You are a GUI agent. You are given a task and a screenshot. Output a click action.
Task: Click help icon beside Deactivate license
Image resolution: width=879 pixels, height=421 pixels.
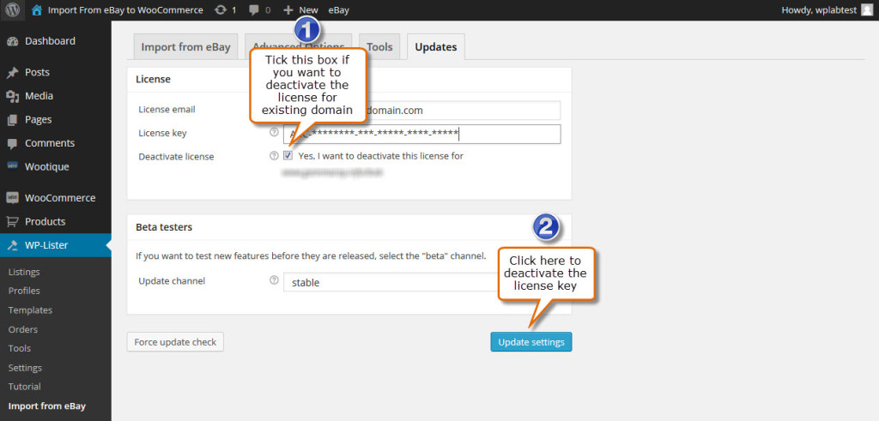coord(274,156)
